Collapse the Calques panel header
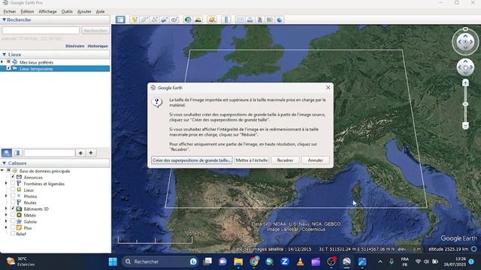The image size is (481, 270). click(x=5, y=163)
